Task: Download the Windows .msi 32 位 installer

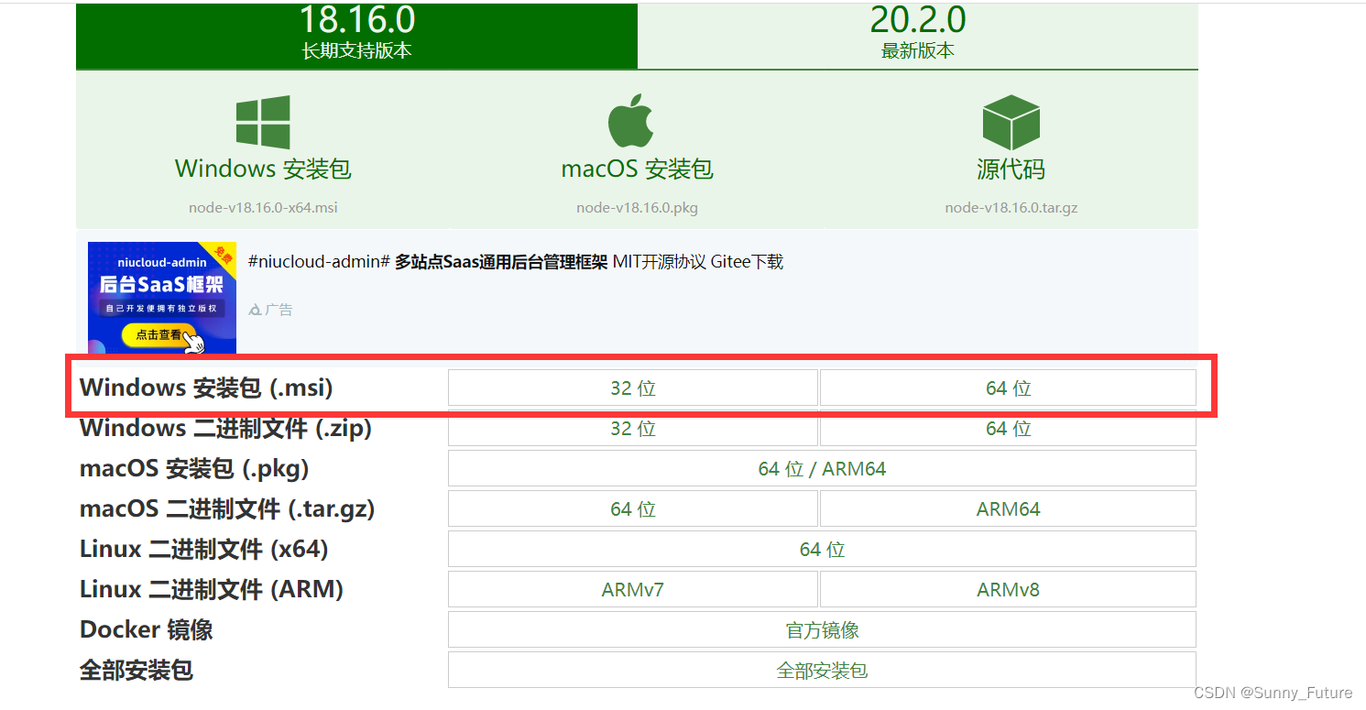Action: (633, 388)
